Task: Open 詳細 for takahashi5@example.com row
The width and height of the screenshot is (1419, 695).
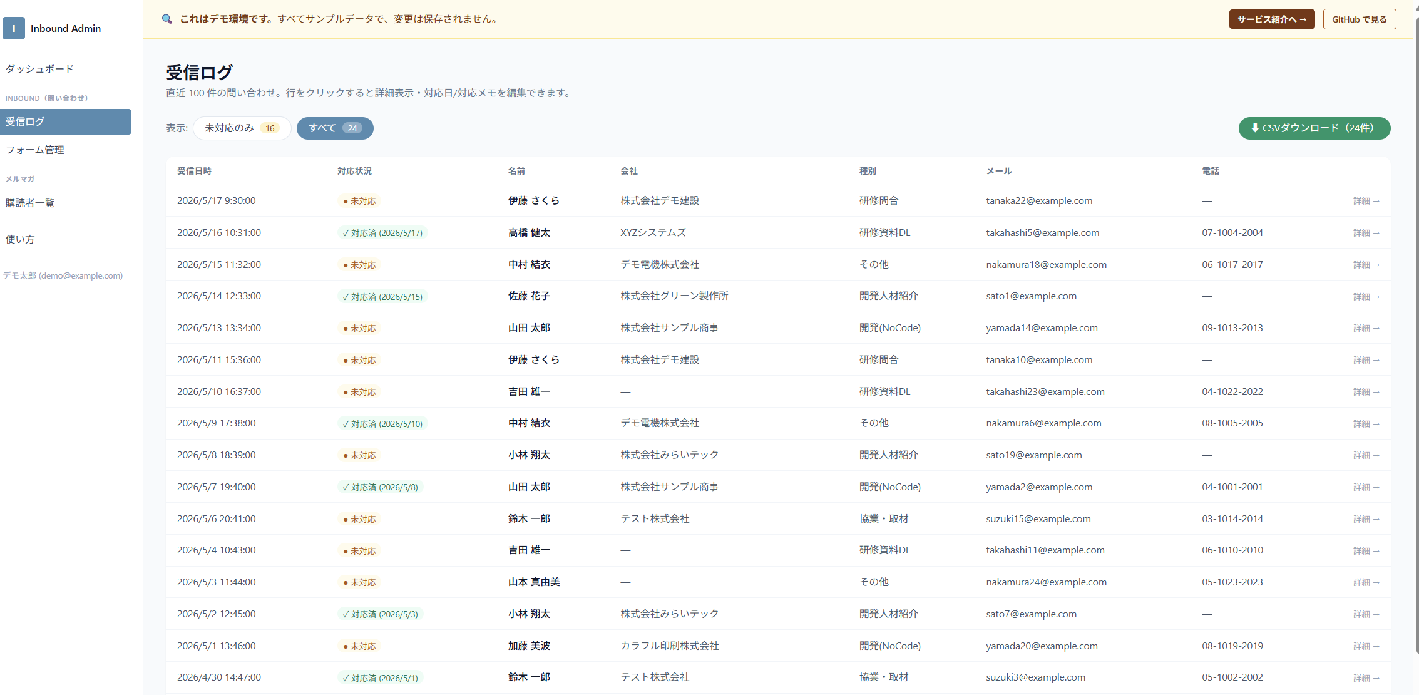Action: (1366, 233)
